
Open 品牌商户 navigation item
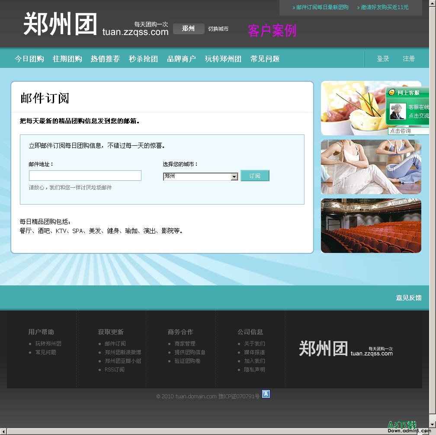(x=181, y=59)
